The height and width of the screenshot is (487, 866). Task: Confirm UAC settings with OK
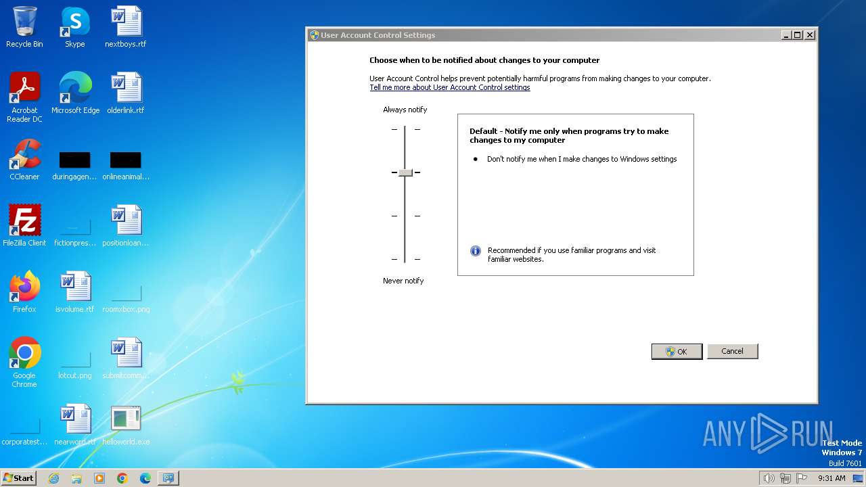677,352
